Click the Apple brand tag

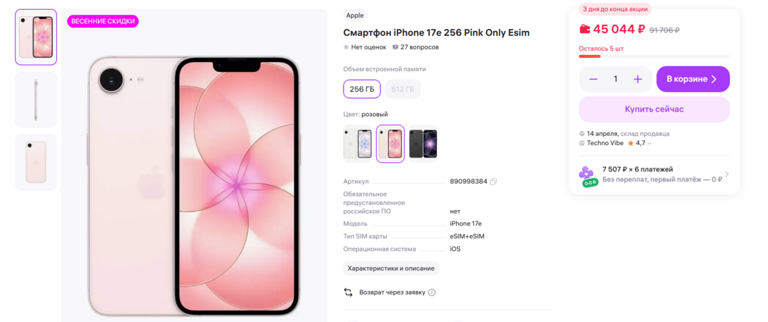(x=355, y=16)
